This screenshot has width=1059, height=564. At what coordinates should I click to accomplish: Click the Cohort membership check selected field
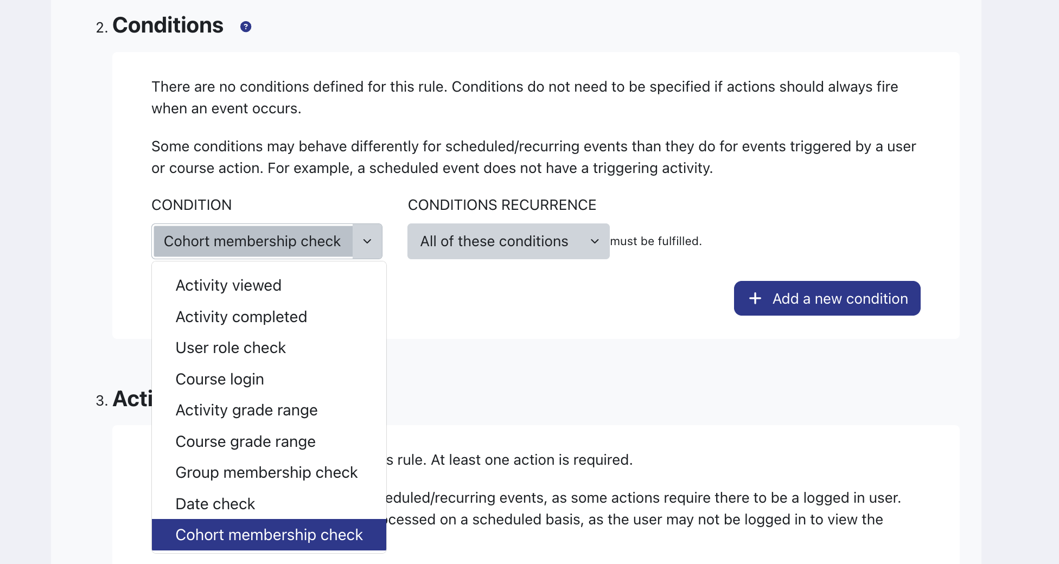(x=253, y=241)
